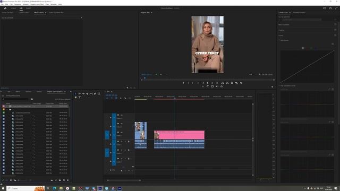Add a marker in Program monitor
The image size is (340, 191).
click(x=183, y=83)
